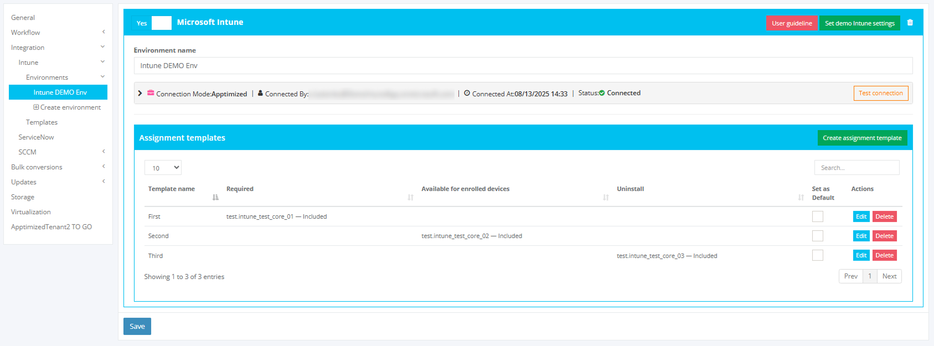Image resolution: width=934 pixels, height=346 pixels.
Task: Open the entries-per-page dropdown showing 10
Action: coord(163,168)
